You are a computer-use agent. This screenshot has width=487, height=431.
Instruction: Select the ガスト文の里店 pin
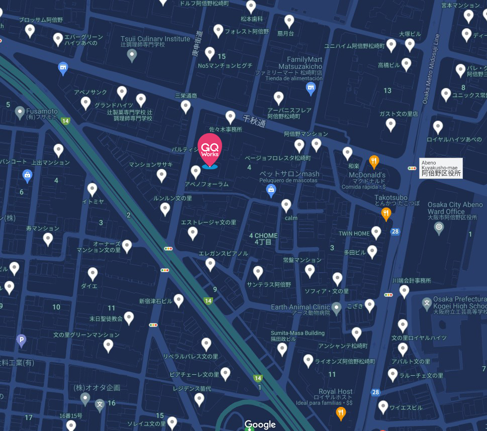coord(391,125)
